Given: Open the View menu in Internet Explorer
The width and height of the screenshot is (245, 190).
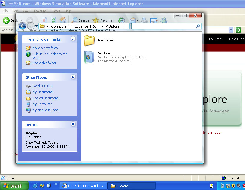Looking at the screenshot, I should click(26, 11).
